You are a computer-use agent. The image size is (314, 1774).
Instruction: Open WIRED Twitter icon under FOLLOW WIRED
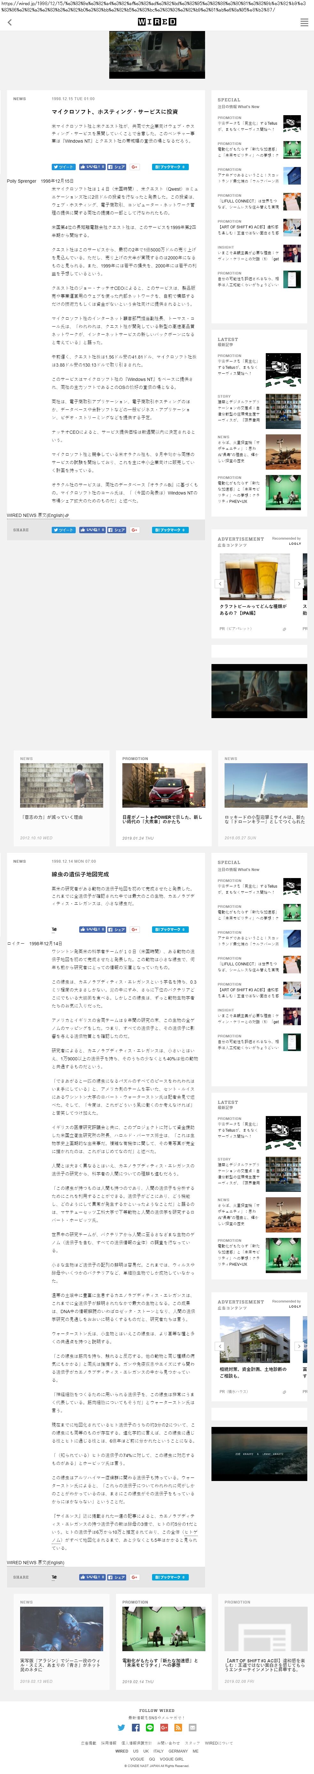[122, 1728]
